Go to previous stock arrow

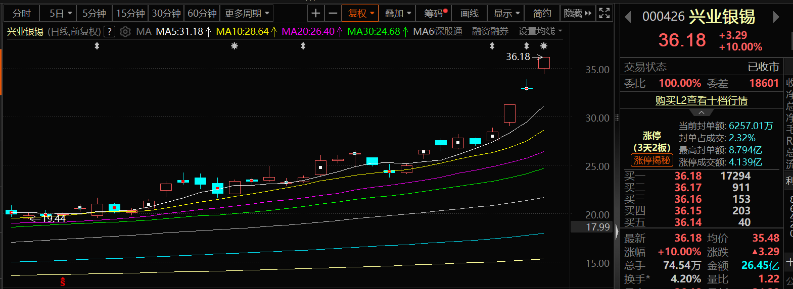[x=628, y=17]
